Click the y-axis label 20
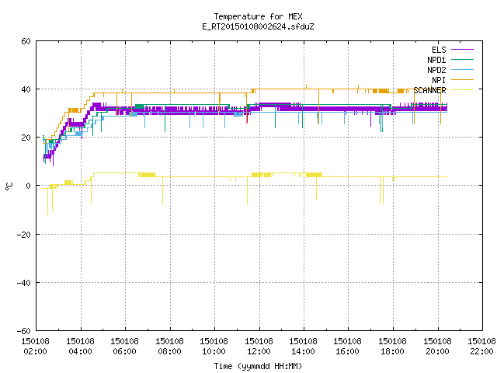This screenshot has height=373, width=497. click(26, 138)
